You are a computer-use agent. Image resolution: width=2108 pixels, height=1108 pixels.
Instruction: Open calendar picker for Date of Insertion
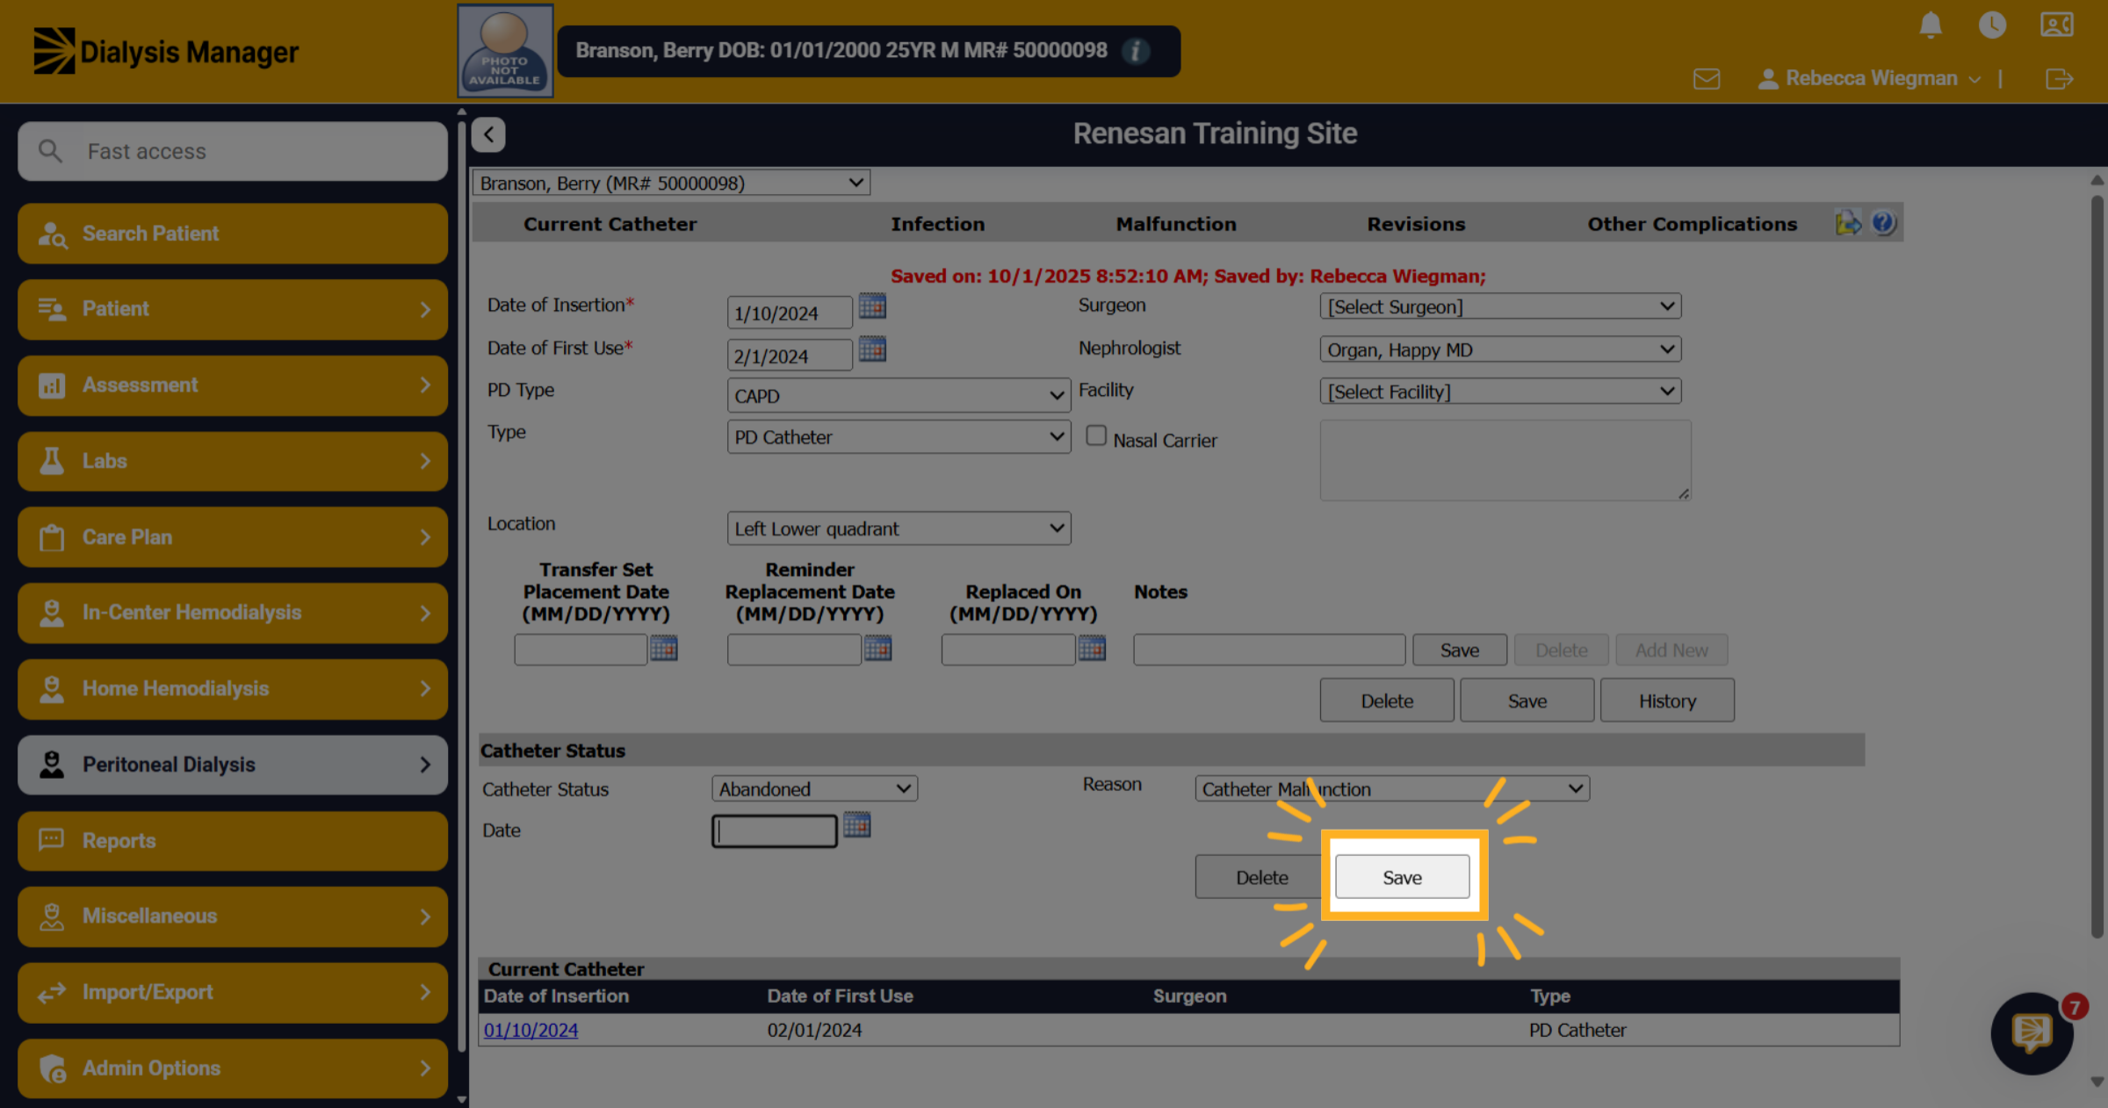pyautogui.click(x=872, y=306)
